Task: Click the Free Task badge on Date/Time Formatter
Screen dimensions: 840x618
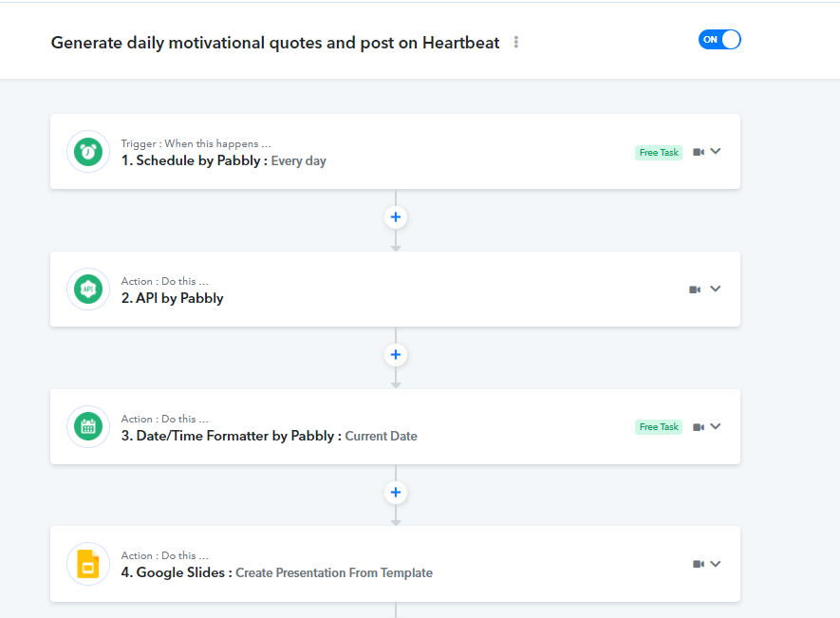Action: click(x=659, y=427)
